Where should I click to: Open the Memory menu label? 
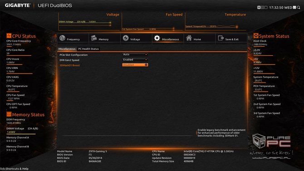point(103,39)
